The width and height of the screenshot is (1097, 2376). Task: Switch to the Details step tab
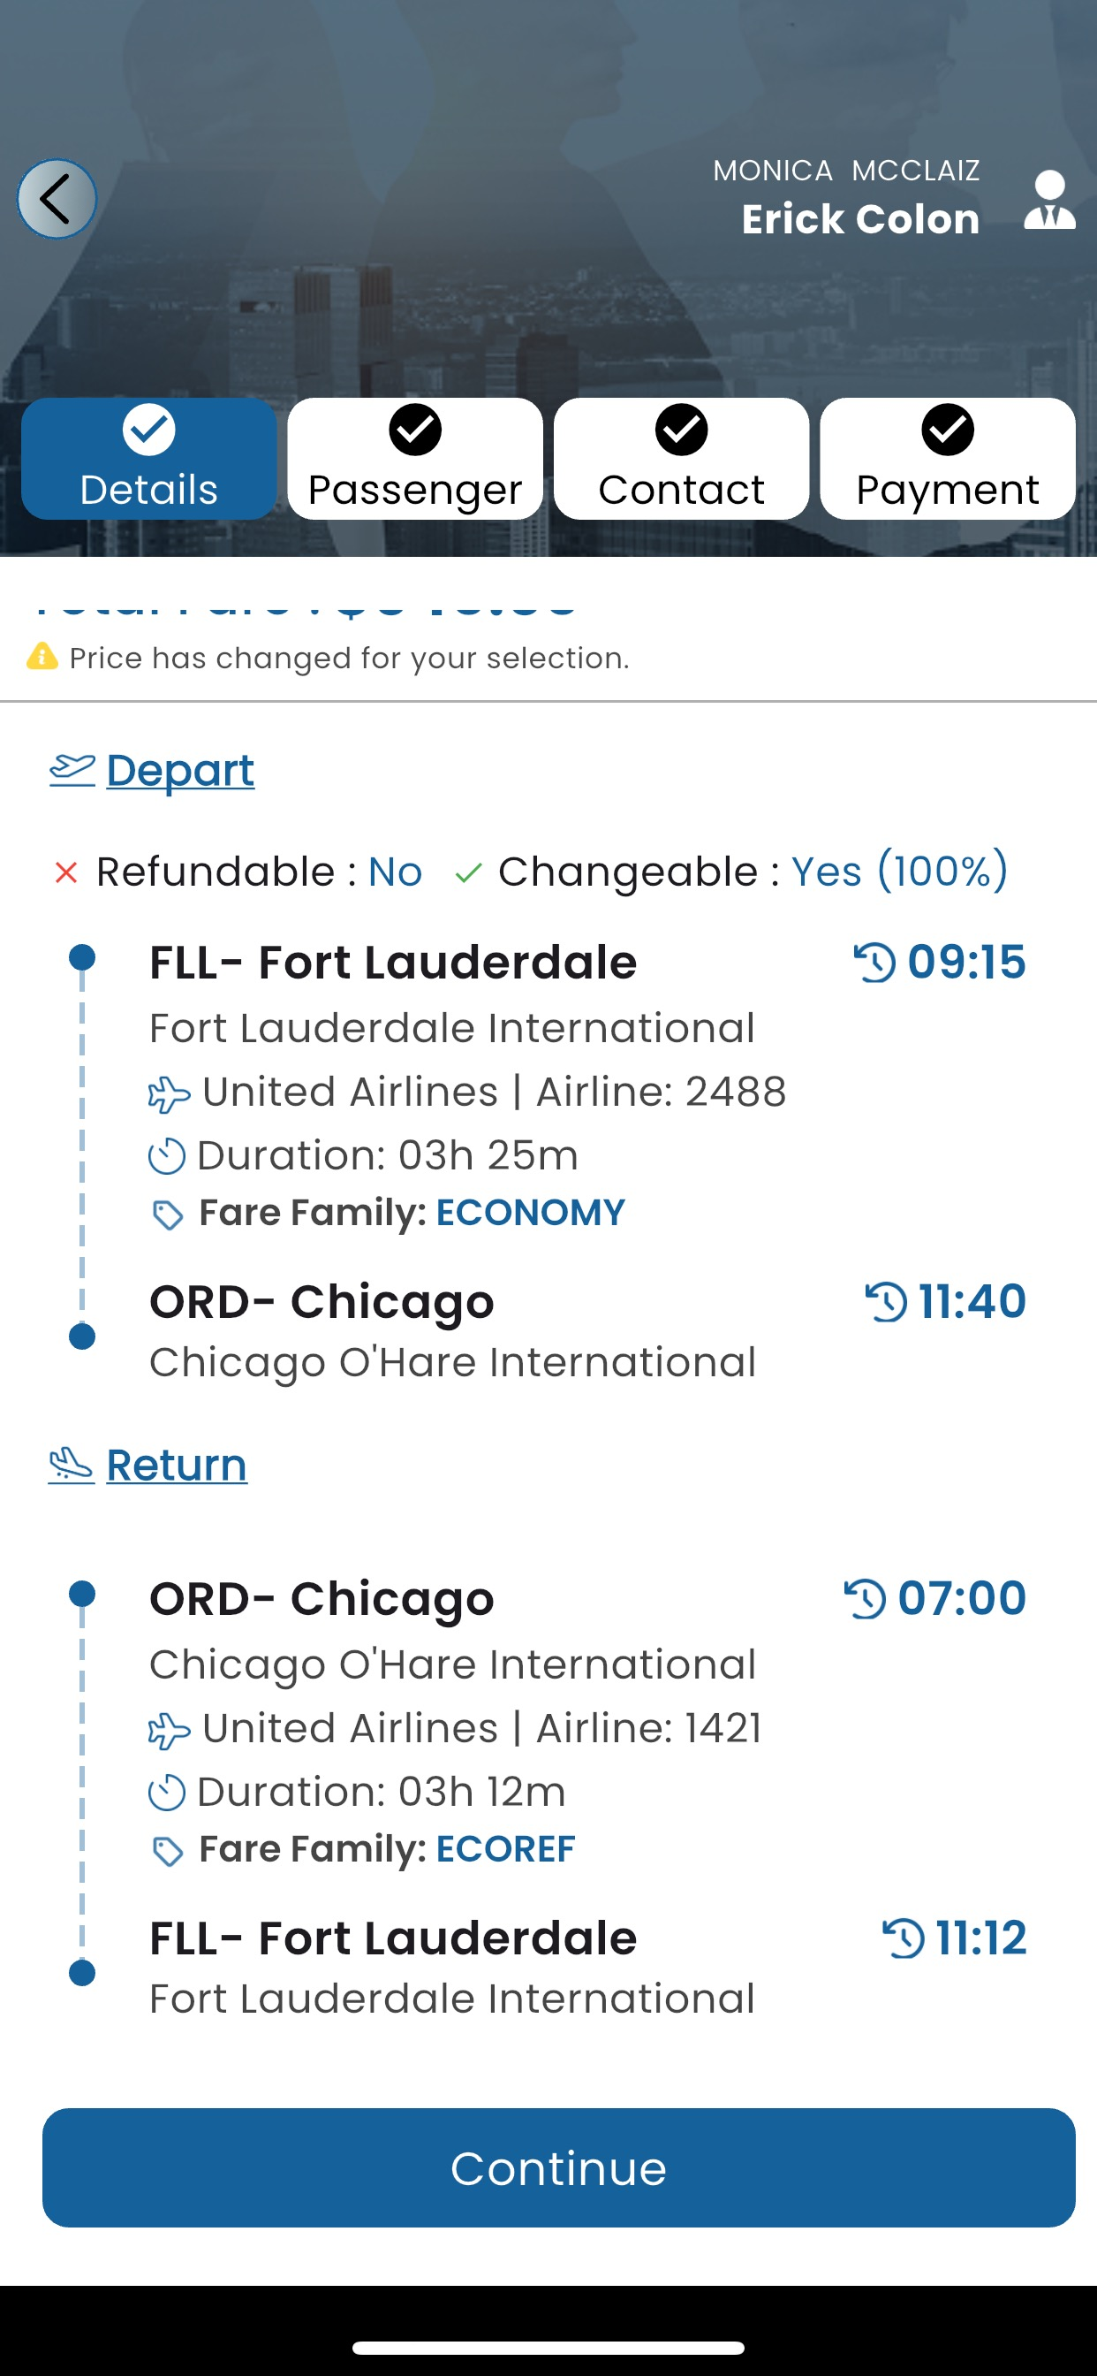pyautogui.click(x=149, y=459)
